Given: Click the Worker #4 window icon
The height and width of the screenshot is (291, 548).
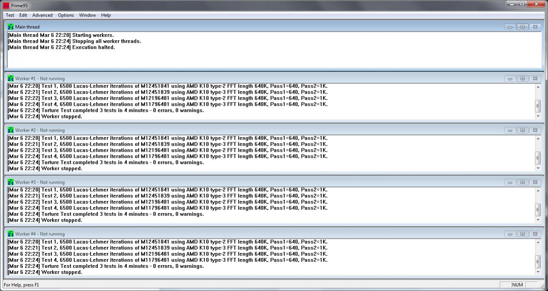Looking at the screenshot, I should tap(10, 234).
